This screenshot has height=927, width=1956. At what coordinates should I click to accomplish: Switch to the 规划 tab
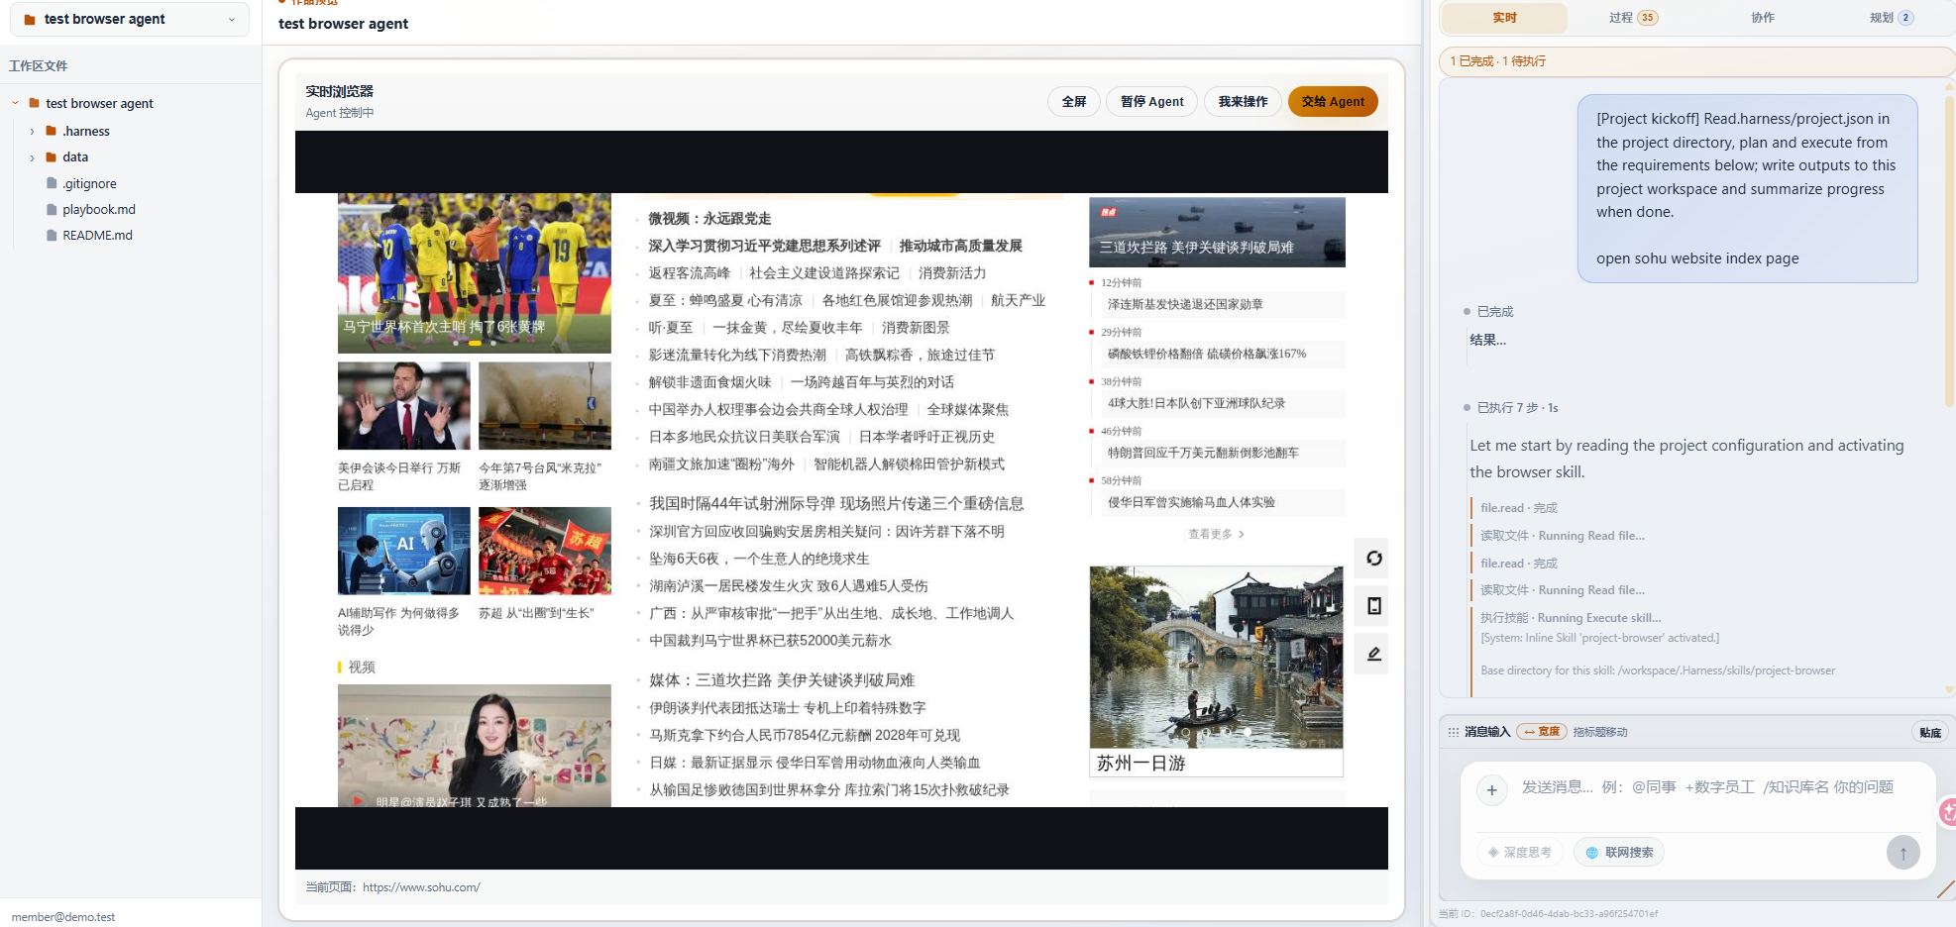1891,18
